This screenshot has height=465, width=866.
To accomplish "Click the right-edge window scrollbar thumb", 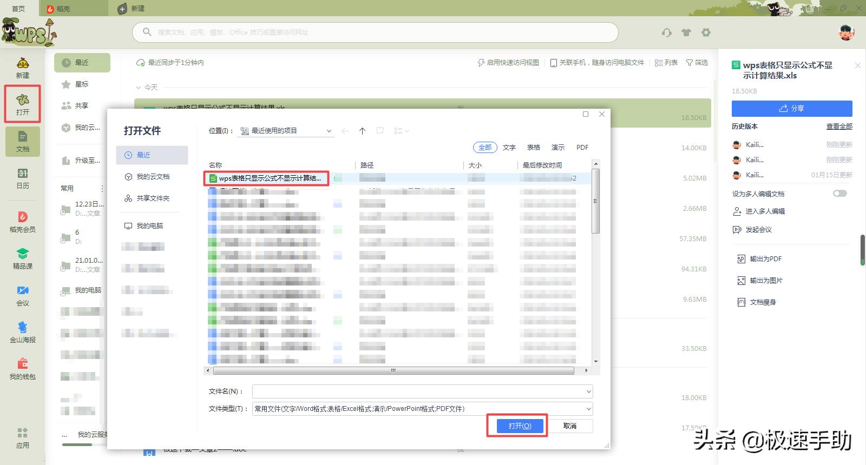I will (x=863, y=250).
